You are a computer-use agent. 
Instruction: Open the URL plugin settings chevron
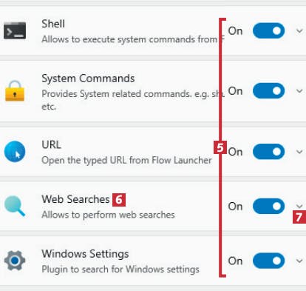point(299,152)
